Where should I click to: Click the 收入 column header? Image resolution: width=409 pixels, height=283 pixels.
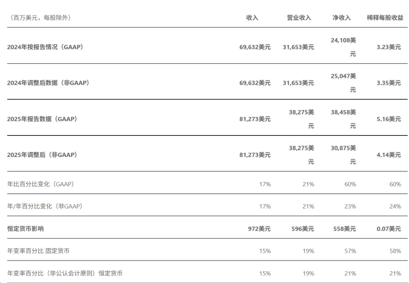[x=252, y=18]
